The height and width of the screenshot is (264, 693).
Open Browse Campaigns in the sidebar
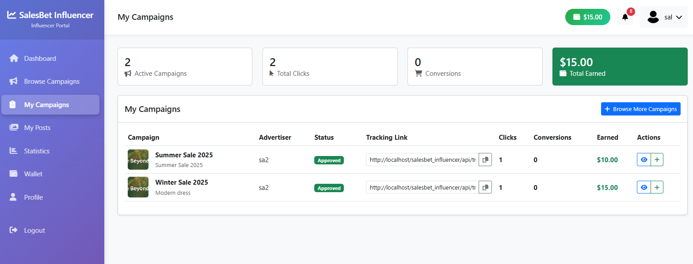(x=50, y=81)
